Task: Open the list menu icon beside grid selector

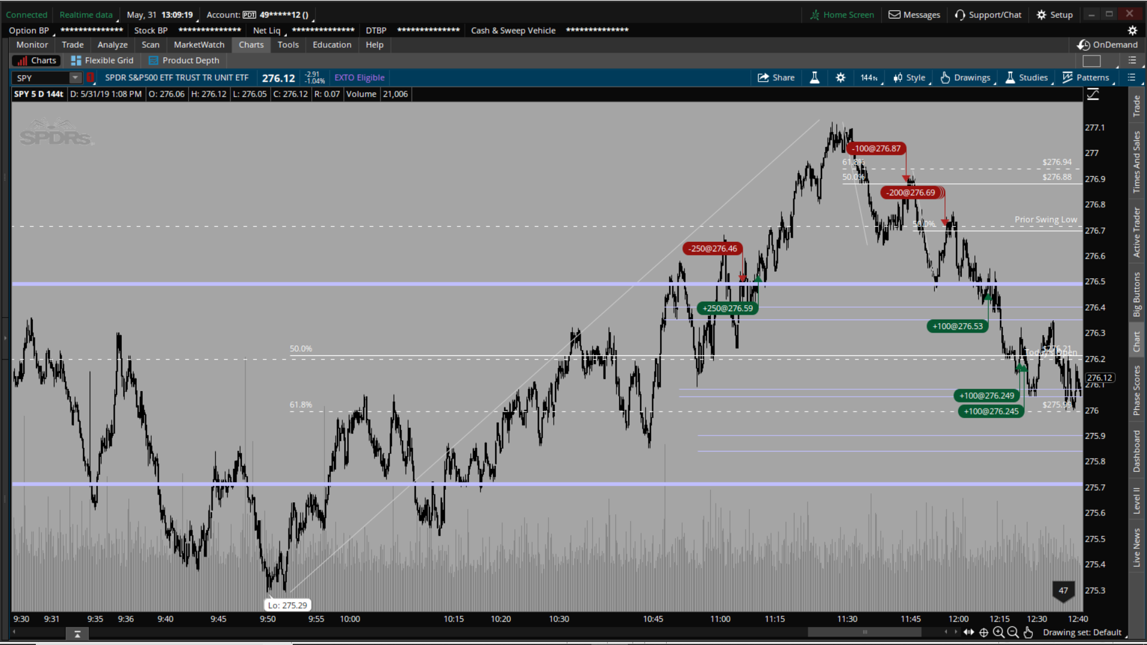Action: (x=1132, y=60)
